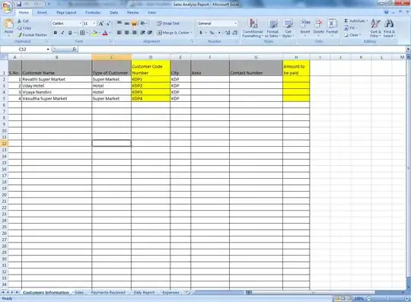Decrease the cell indent
The image size is (411, 302).
(142, 33)
